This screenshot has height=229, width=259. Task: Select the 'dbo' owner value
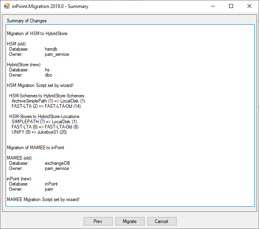[48, 75]
